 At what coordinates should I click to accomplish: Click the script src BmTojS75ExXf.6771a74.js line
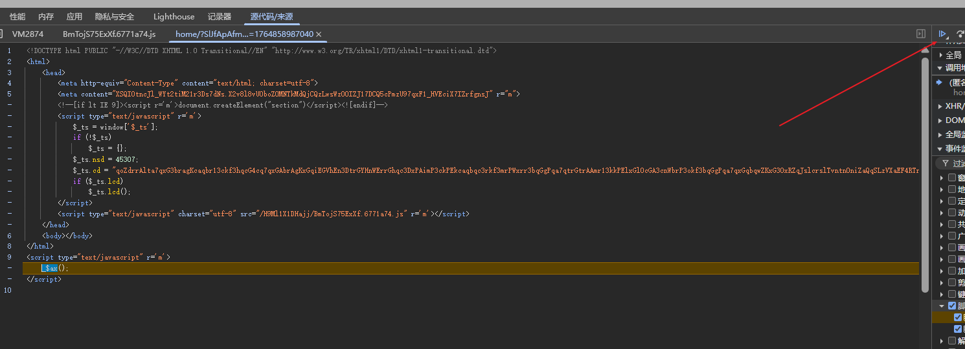tap(264, 214)
